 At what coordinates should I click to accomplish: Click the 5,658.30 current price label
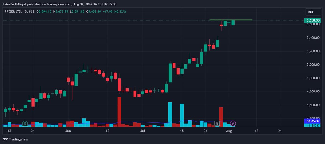tap(312, 20)
